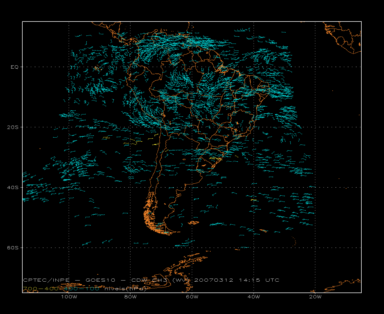This screenshot has height=314, width=384.
Task: Click the 20W longitude label
Action: pos(315,297)
